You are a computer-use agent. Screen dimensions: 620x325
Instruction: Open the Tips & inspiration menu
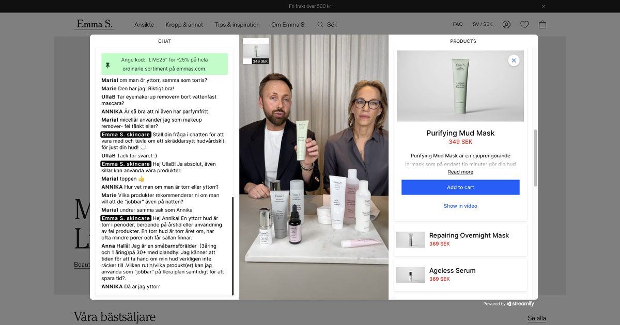(x=236, y=24)
